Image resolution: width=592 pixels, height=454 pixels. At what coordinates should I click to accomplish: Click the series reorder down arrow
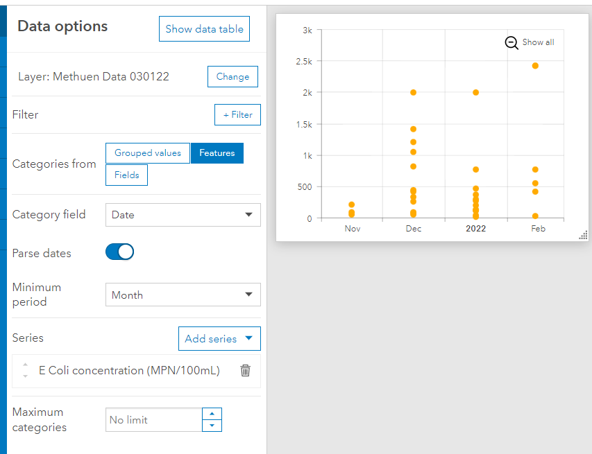coord(26,376)
